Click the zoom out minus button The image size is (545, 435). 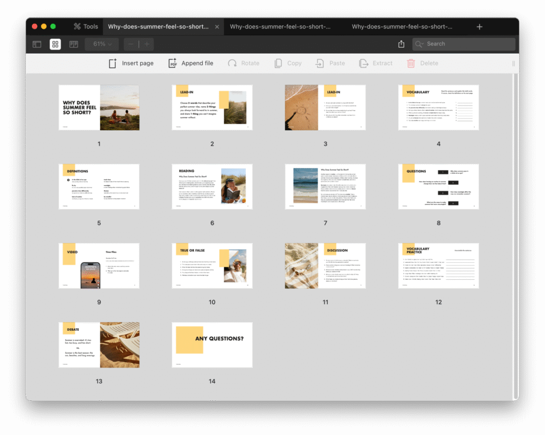(x=131, y=44)
